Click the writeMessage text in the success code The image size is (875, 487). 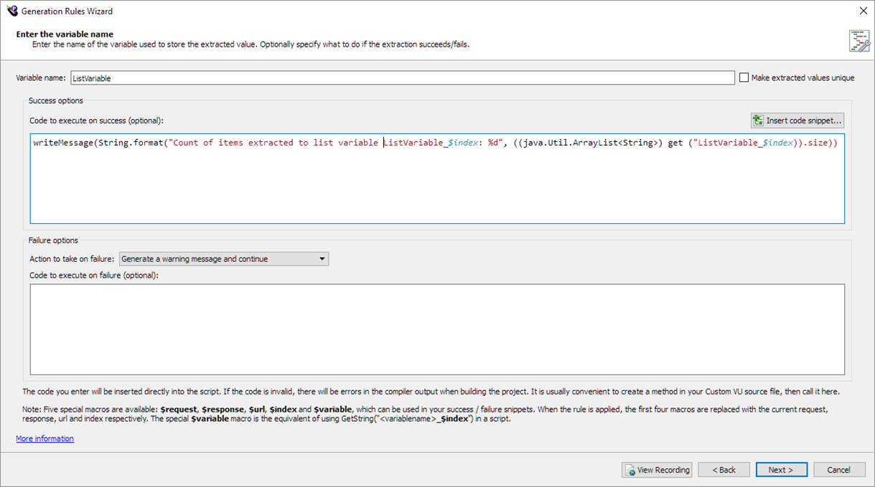63,143
